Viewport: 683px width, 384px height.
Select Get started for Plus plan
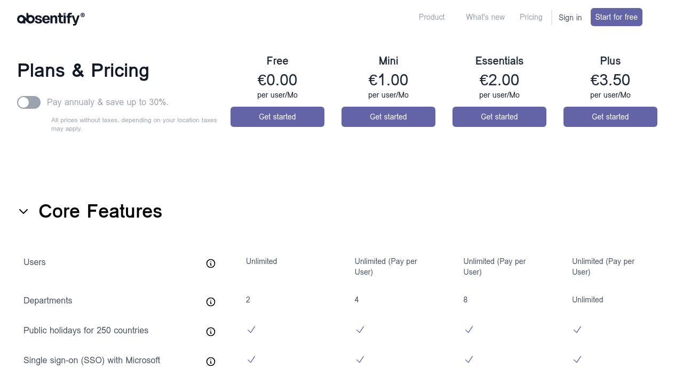click(610, 117)
